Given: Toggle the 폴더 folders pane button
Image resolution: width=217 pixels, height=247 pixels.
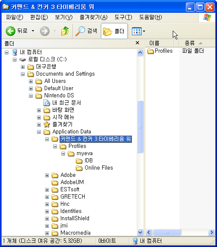Looking at the screenshot, I should (114, 31).
